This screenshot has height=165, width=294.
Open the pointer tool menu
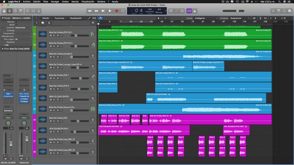coord(159,18)
